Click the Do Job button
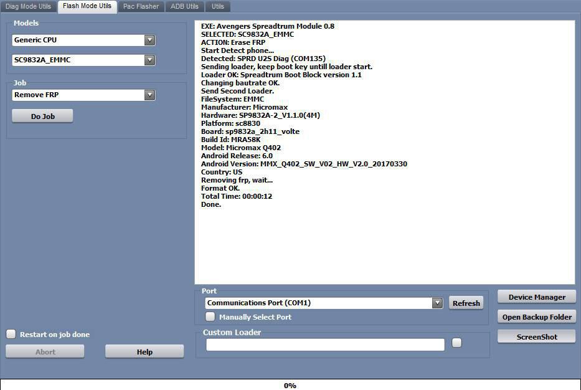The height and width of the screenshot is (390, 581). tap(42, 116)
